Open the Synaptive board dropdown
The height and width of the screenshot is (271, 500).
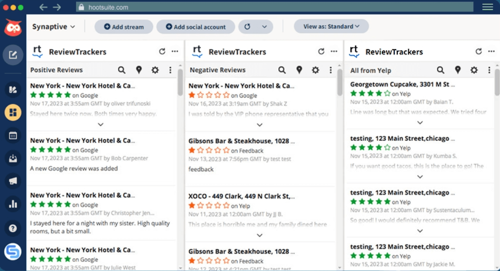point(54,26)
